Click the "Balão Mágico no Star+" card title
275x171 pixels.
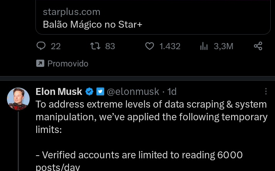point(92,24)
